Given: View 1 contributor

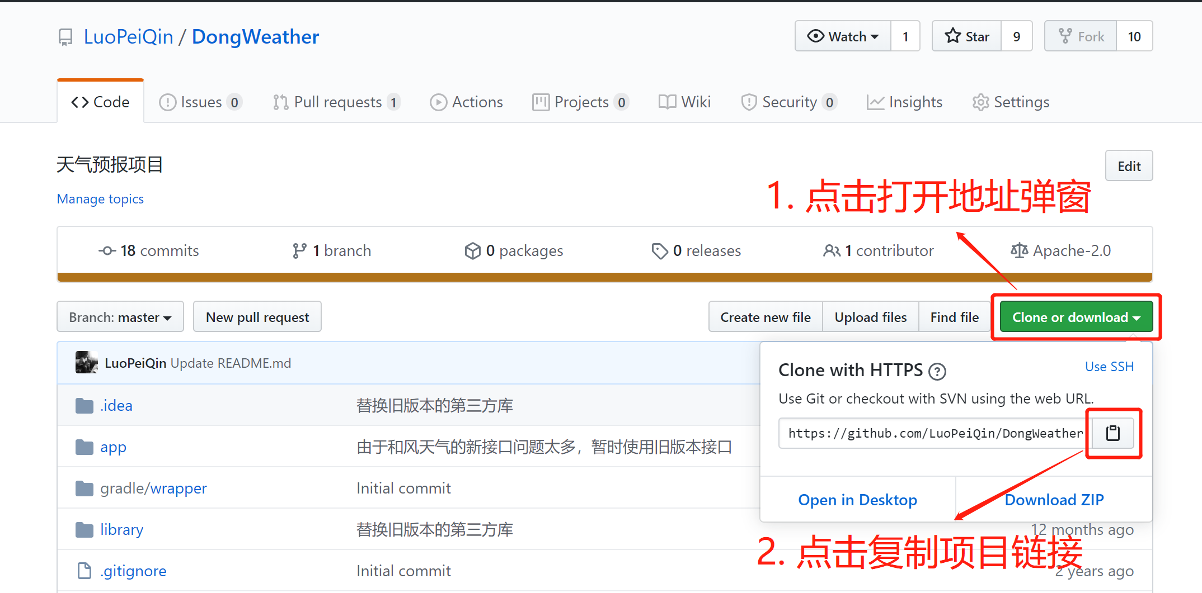Looking at the screenshot, I should point(879,251).
